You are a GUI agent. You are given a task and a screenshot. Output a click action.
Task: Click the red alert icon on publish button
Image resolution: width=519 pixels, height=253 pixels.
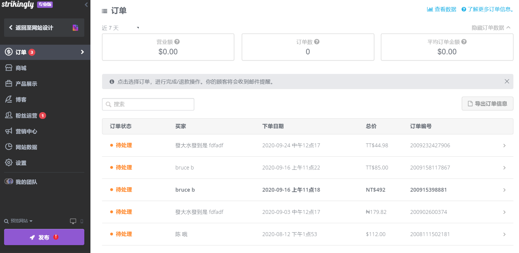(56, 237)
